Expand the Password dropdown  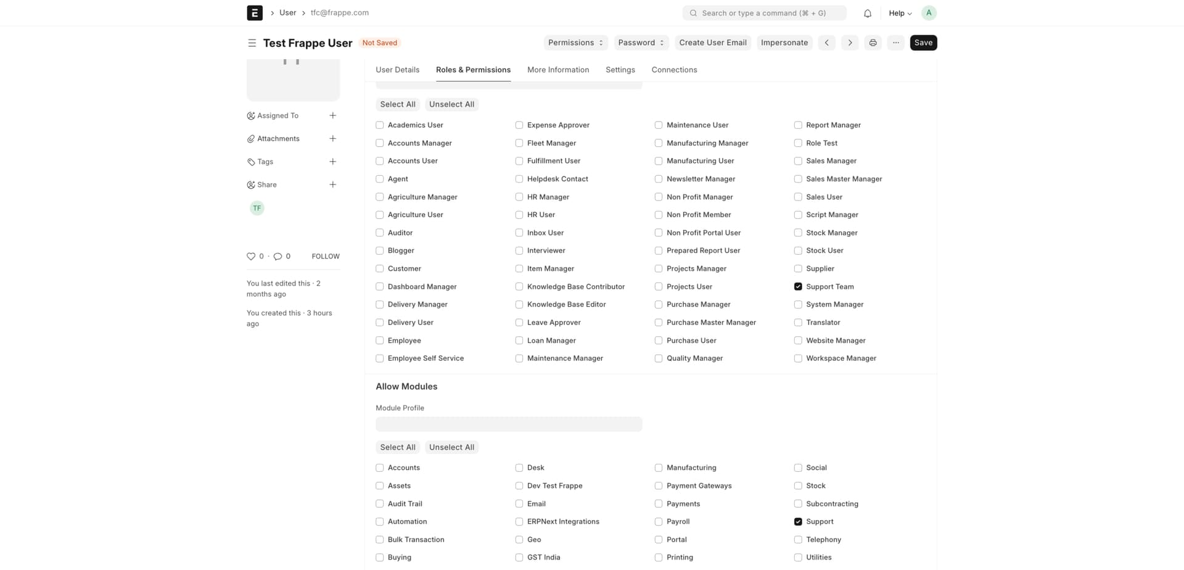click(x=641, y=43)
